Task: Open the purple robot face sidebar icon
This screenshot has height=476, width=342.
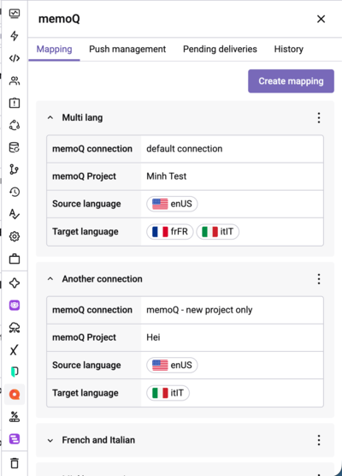Action: [15, 305]
